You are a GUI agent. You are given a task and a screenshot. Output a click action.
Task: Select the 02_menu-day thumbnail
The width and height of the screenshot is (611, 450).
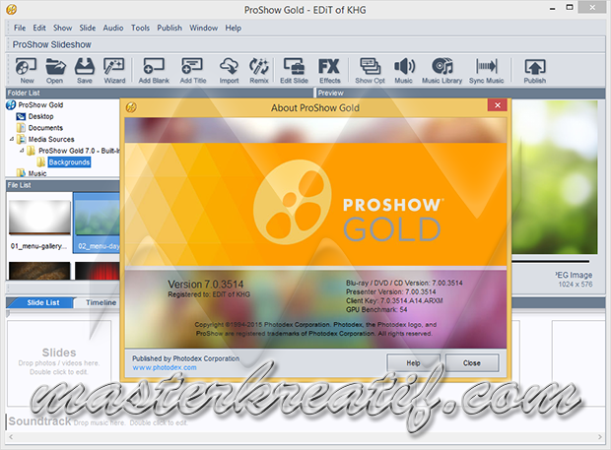[97, 223]
